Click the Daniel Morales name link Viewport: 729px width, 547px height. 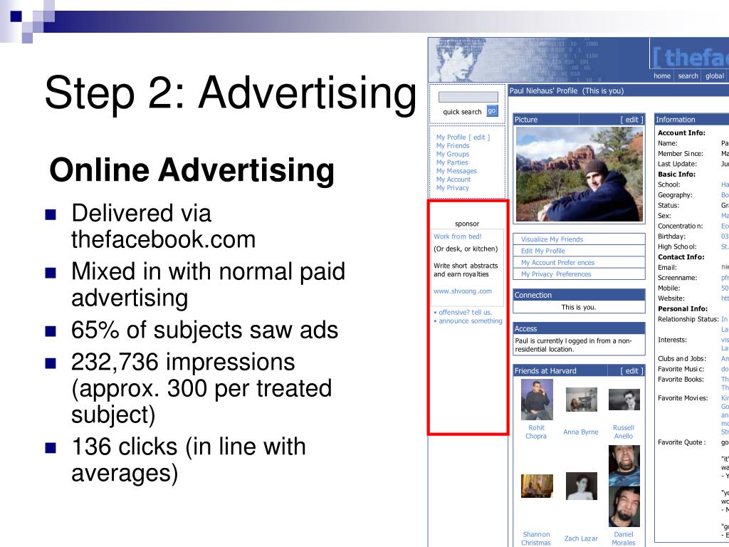(624, 538)
